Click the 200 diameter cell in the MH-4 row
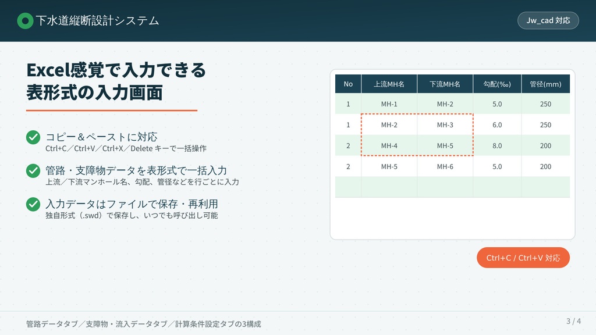Image resolution: width=596 pixels, height=335 pixels. [545, 145]
